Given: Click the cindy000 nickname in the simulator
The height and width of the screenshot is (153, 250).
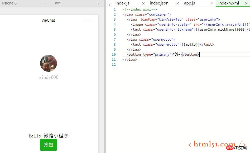Looking at the screenshot, I should [49, 77].
